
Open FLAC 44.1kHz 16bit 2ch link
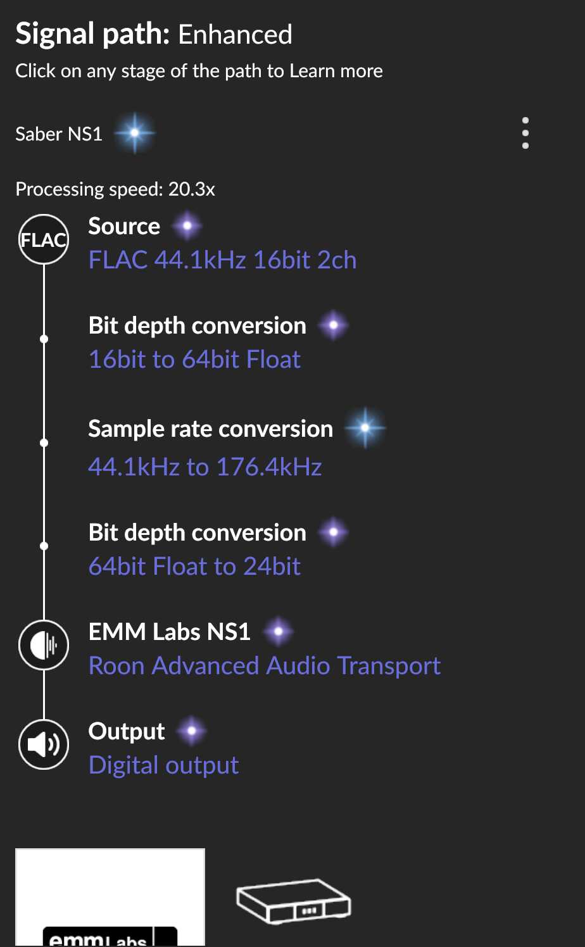[x=222, y=260]
